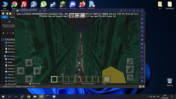The width and height of the screenshot is (176, 99).
Task: Click the home icon in BlueStacks title bar
Action: pos(40,11)
